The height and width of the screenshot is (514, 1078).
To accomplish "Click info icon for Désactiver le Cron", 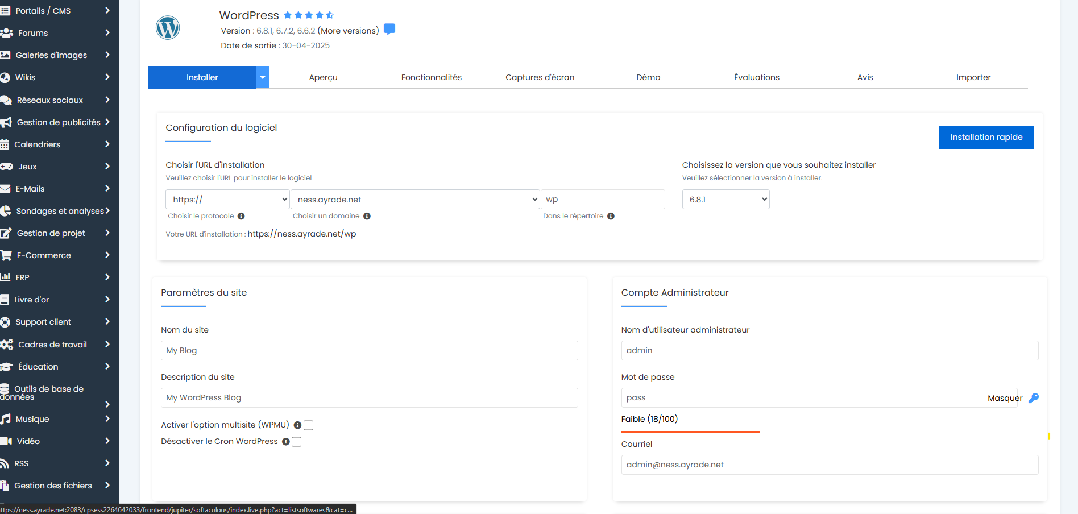I will coord(286,442).
